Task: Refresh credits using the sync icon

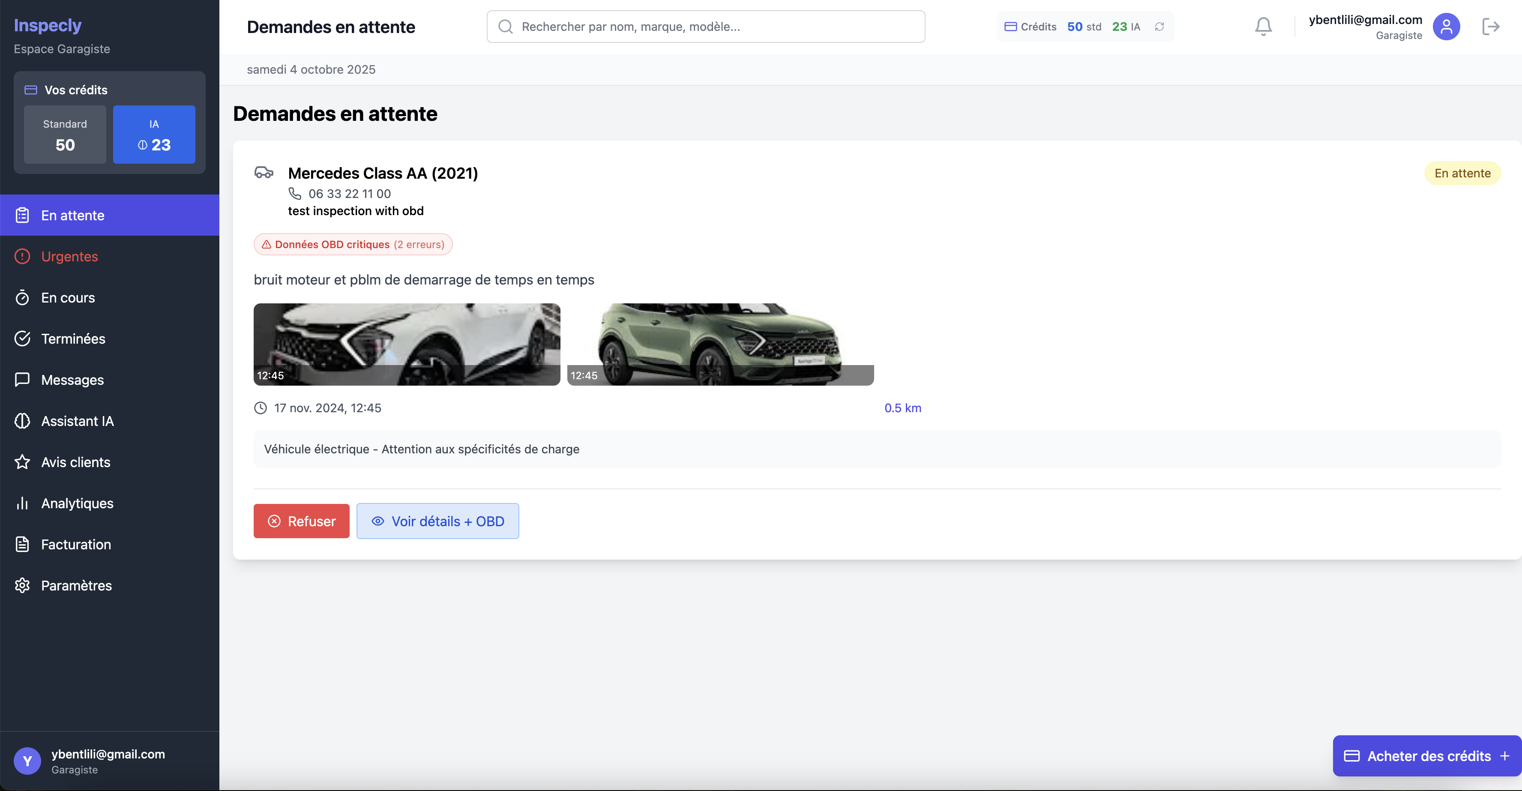Action: click(x=1159, y=27)
